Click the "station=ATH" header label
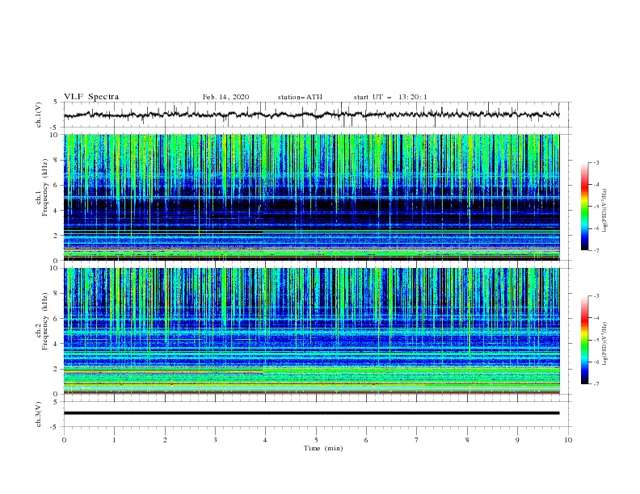The image size is (640, 494). click(x=300, y=97)
